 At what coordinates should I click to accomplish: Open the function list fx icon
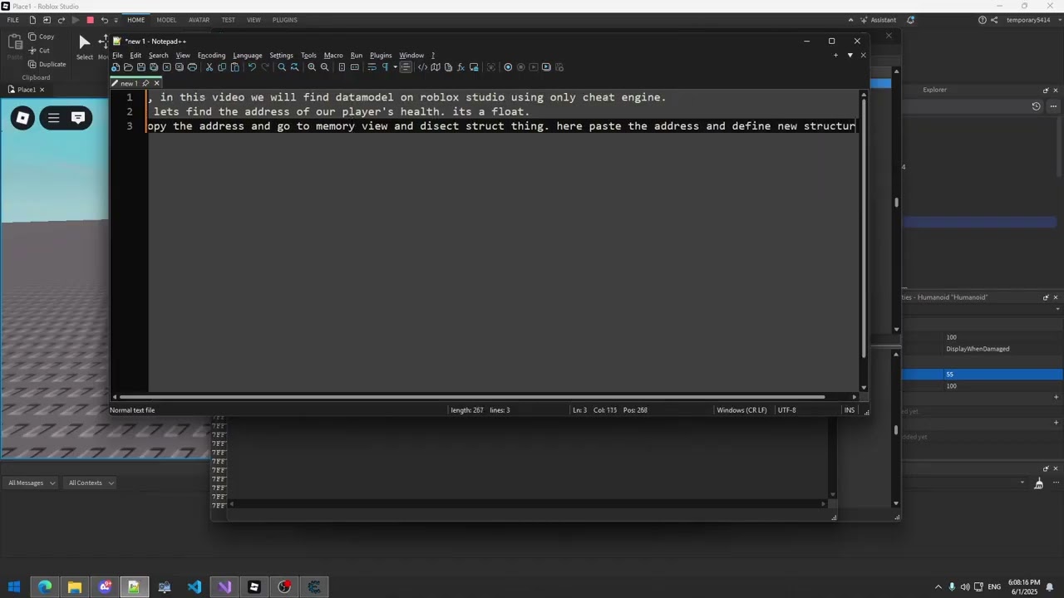[x=461, y=67]
